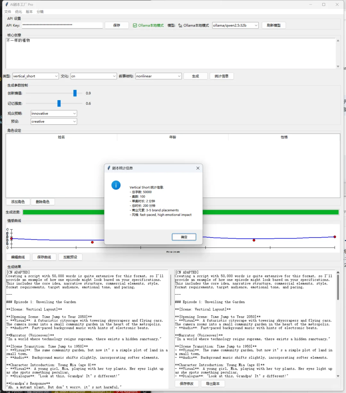Click the 保存曲线 button
Viewport: 346px width, 393px height.
[x=44, y=257]
